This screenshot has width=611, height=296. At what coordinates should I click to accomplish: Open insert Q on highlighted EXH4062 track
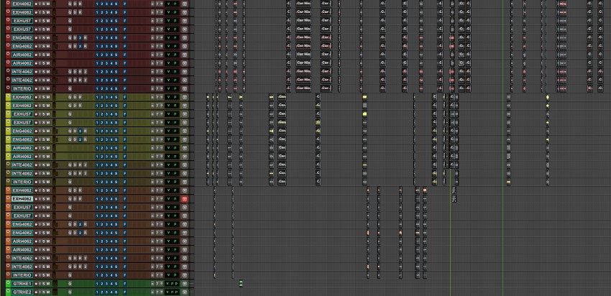click(x=70, y=198)
